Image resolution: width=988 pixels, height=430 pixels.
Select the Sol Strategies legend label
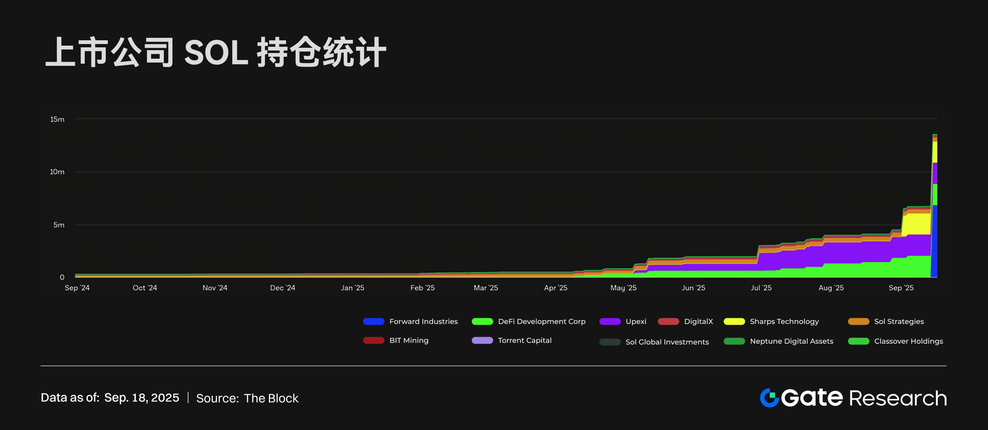click(x=899, y=321)
